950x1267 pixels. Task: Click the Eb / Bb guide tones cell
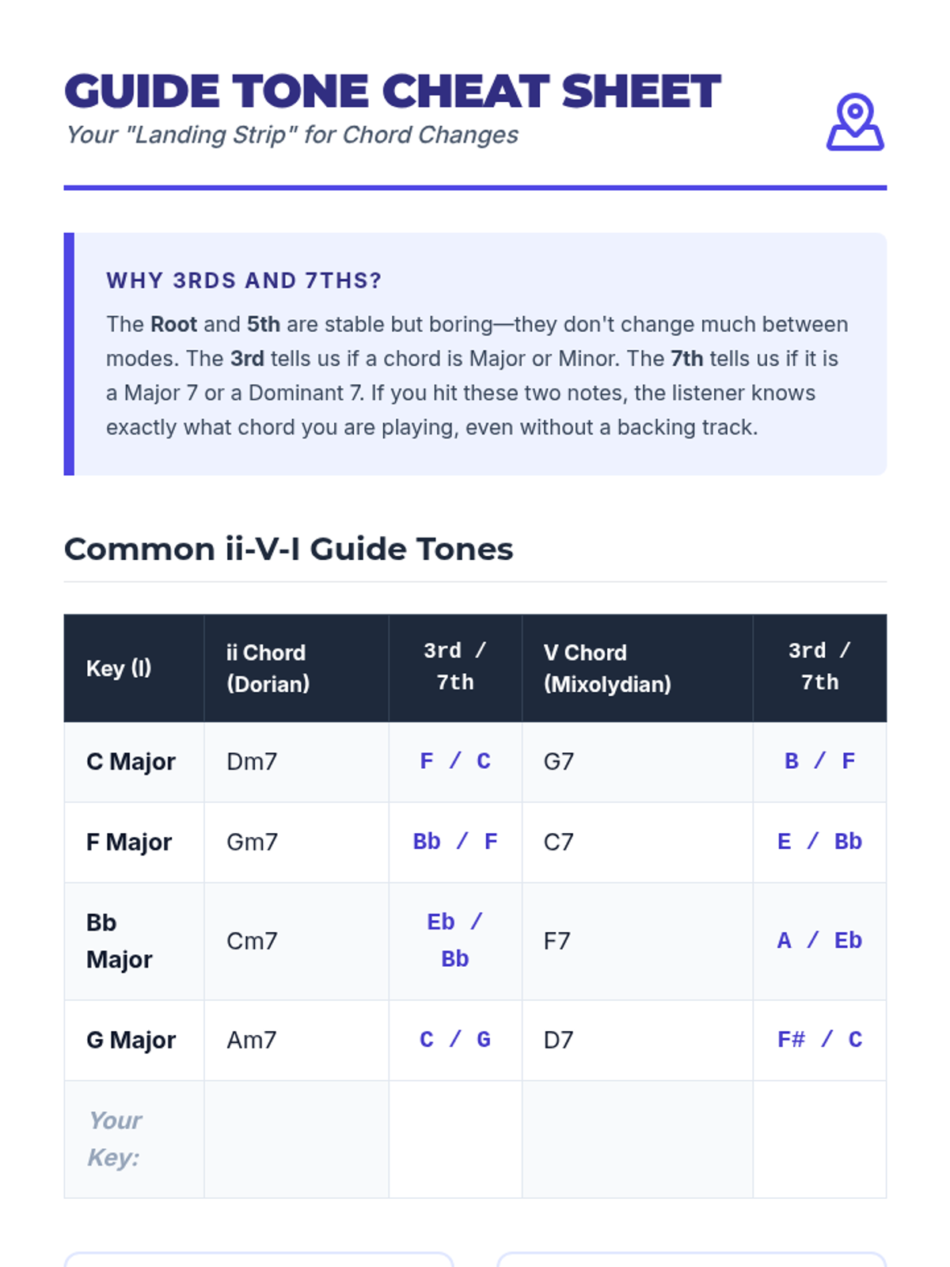(455, 942)
